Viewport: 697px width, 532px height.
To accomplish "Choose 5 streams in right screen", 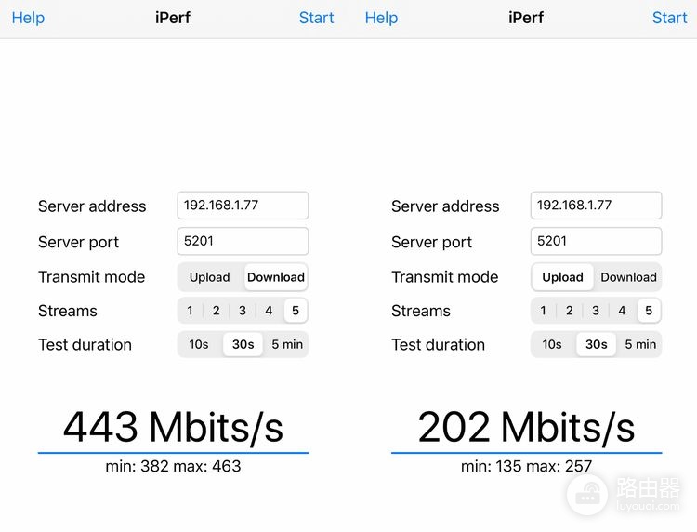I will (649, 311).
